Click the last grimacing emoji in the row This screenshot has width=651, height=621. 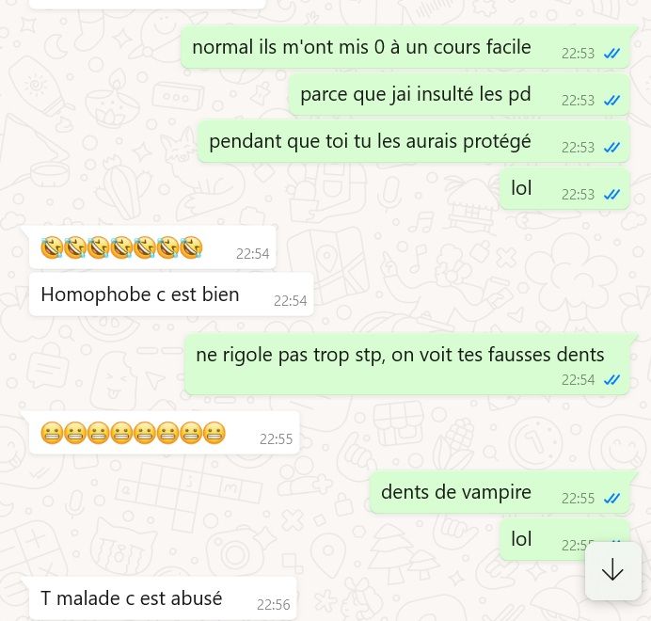214,433
